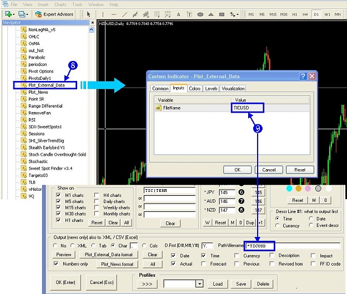
Task: Open Expert Advisors from the toolbar
Action: [x=54, y=14]
